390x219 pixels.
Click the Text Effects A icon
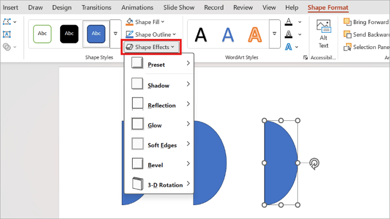(289, 47)
